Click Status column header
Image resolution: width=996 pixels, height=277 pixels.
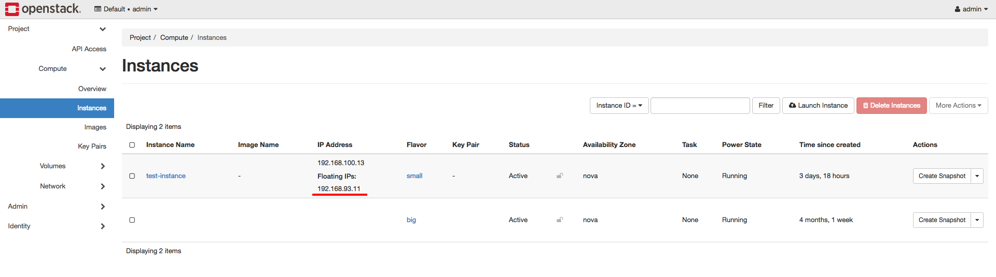[x=519, y=145]
